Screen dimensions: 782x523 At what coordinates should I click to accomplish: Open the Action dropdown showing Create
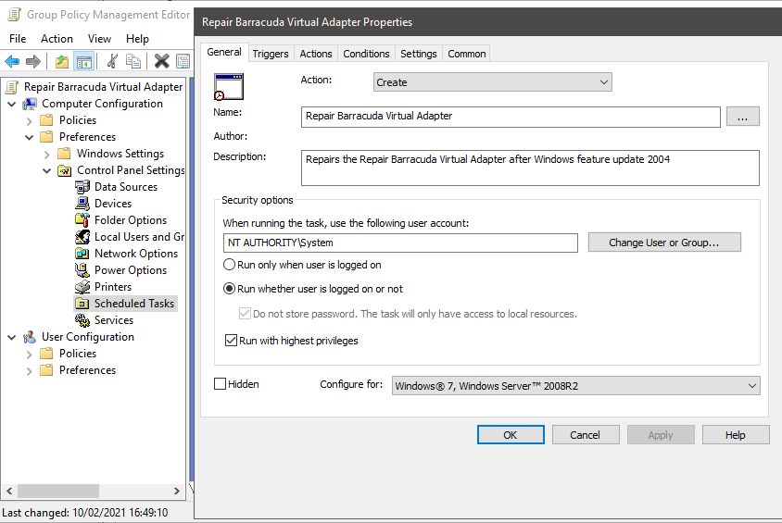tap(492, 82)
